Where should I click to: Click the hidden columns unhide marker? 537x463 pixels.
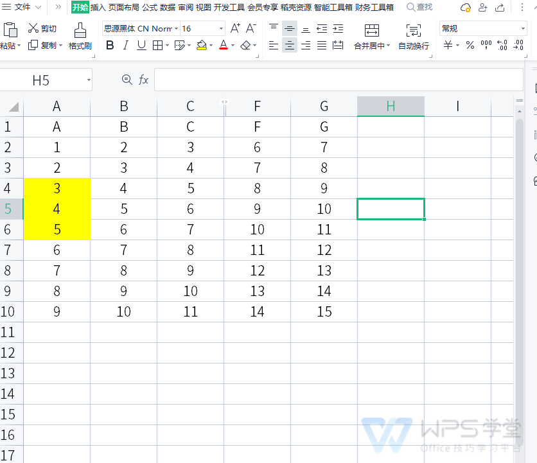(224, 101)
